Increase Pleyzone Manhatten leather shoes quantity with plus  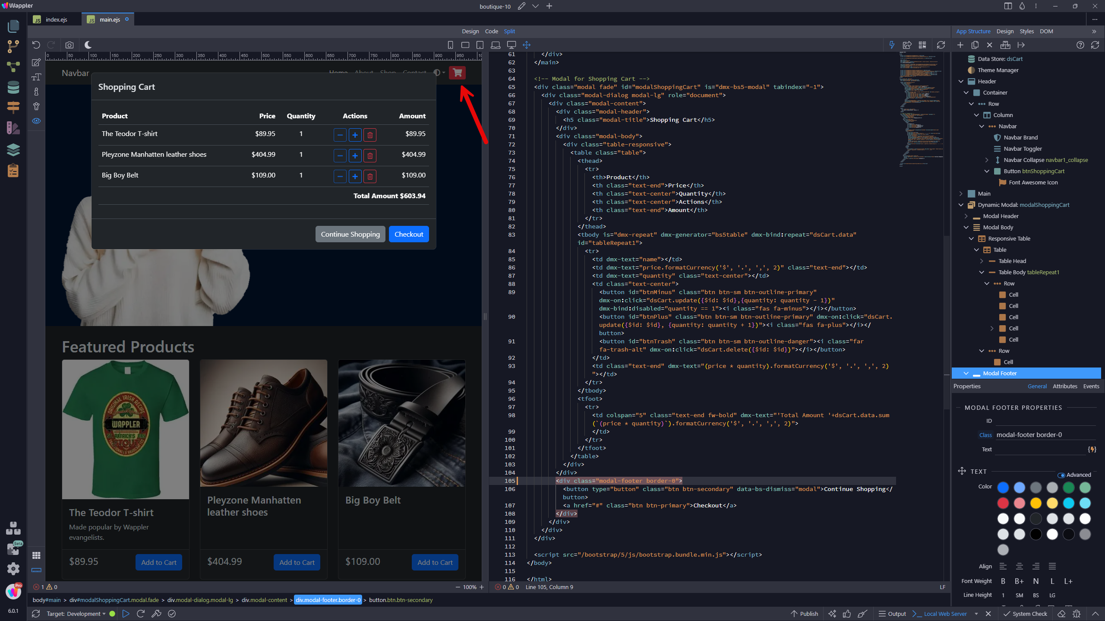(355, 156)
